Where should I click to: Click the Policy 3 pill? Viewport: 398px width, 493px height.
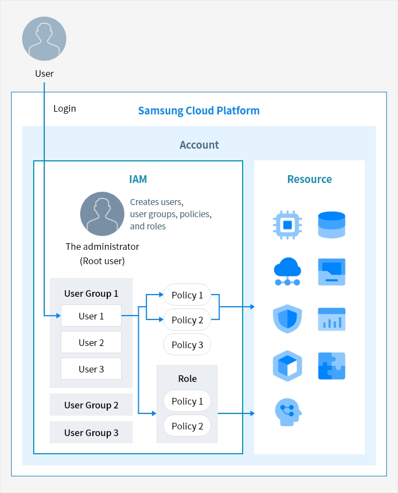(187, 344)
